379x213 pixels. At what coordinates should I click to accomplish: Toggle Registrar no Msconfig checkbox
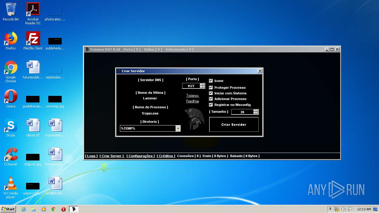pyautogui.click(x=211, y=105)
